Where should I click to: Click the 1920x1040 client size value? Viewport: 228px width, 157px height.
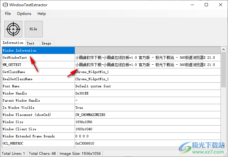click(x=148, y=129)
